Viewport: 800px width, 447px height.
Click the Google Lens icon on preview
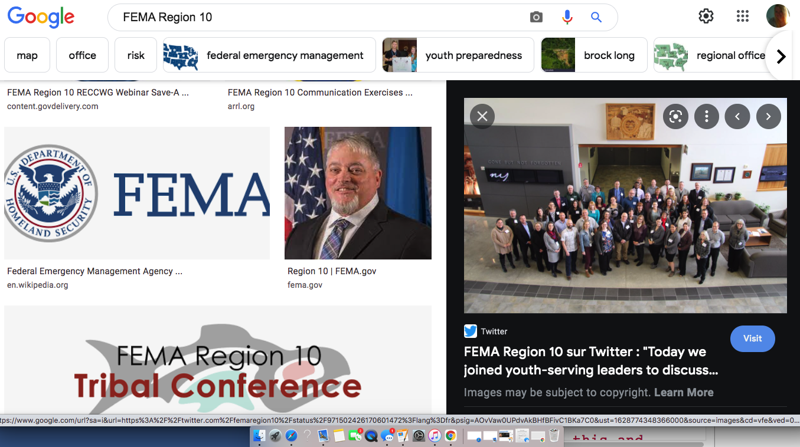pos(675,117)
